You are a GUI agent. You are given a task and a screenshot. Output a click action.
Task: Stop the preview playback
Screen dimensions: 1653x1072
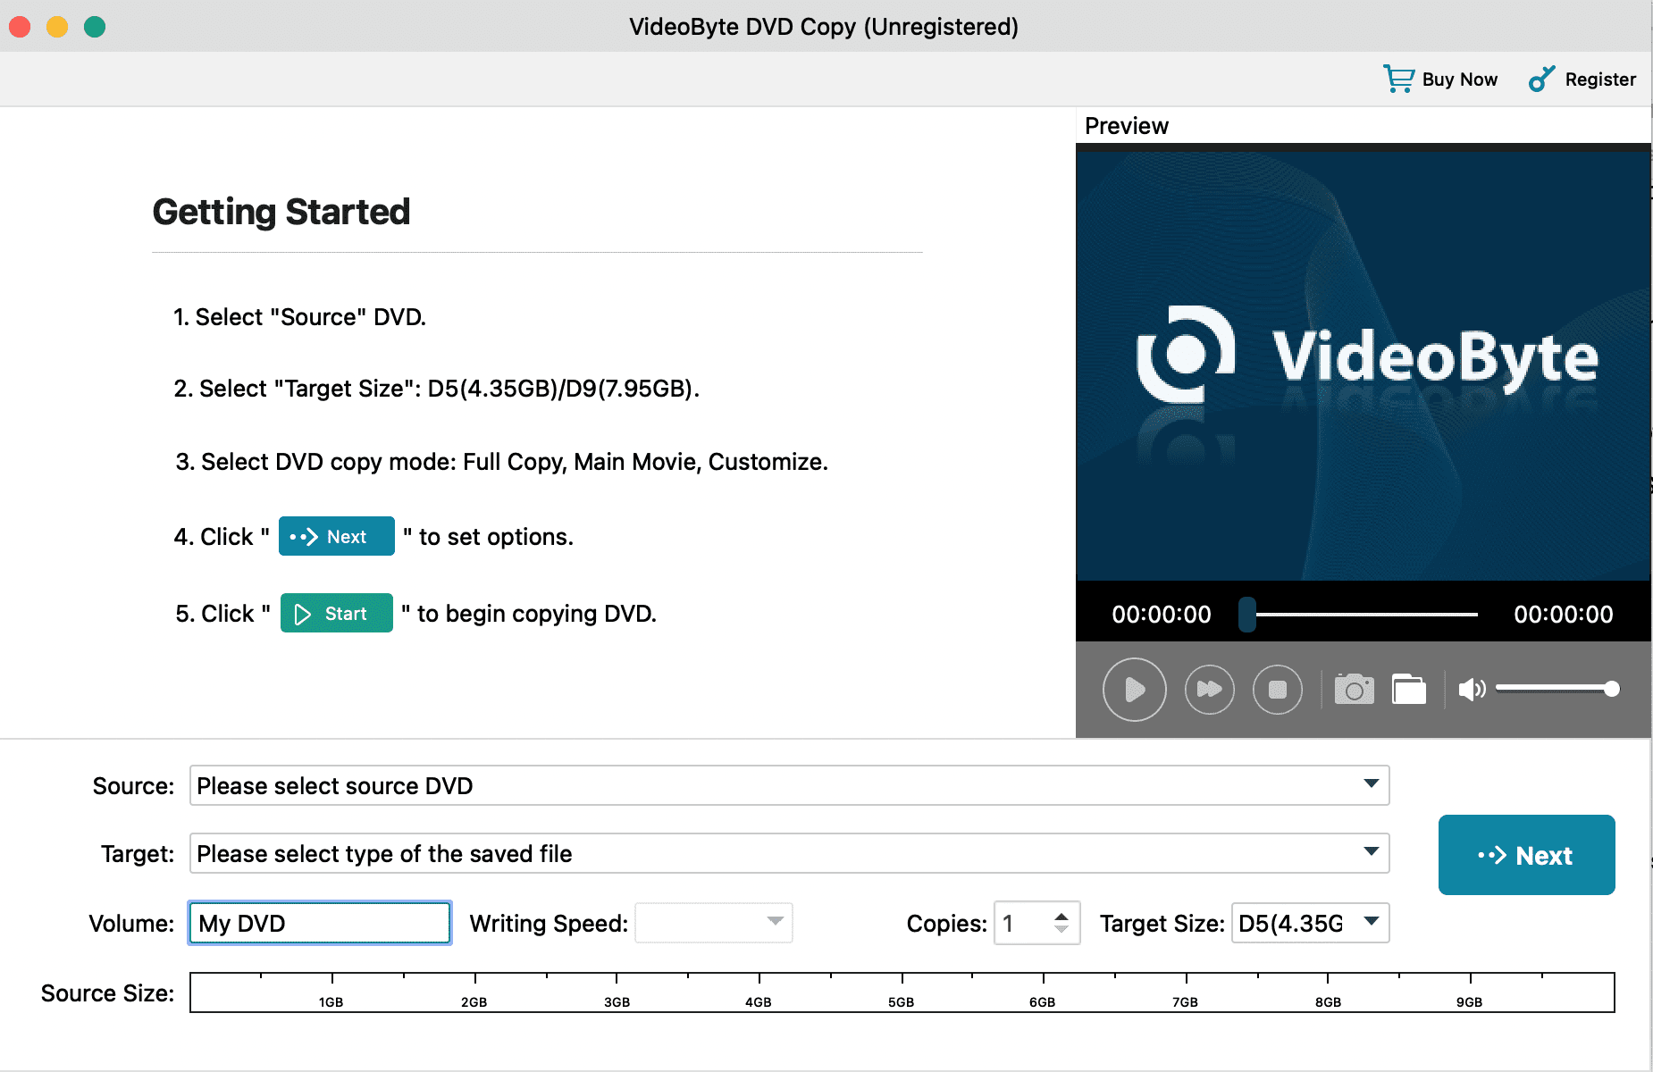tap(1277, 689)
